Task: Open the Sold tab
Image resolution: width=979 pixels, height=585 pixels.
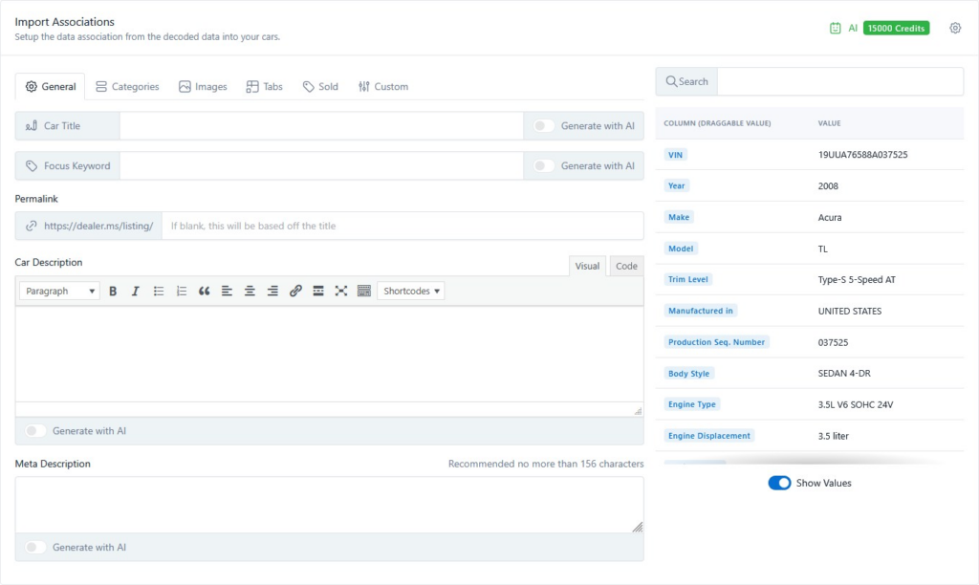Action: 320,86
